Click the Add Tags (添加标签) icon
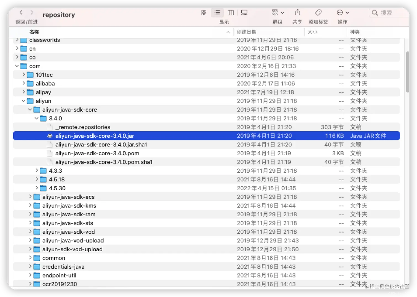417x297 pixels. 318,13
